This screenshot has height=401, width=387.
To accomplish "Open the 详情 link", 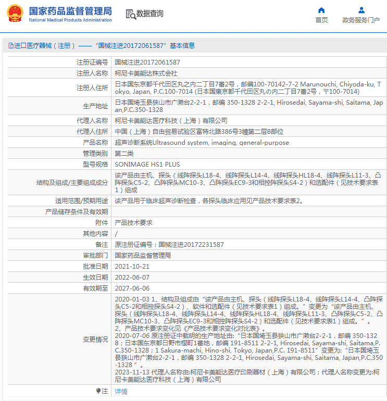I will tap(121, 391).
